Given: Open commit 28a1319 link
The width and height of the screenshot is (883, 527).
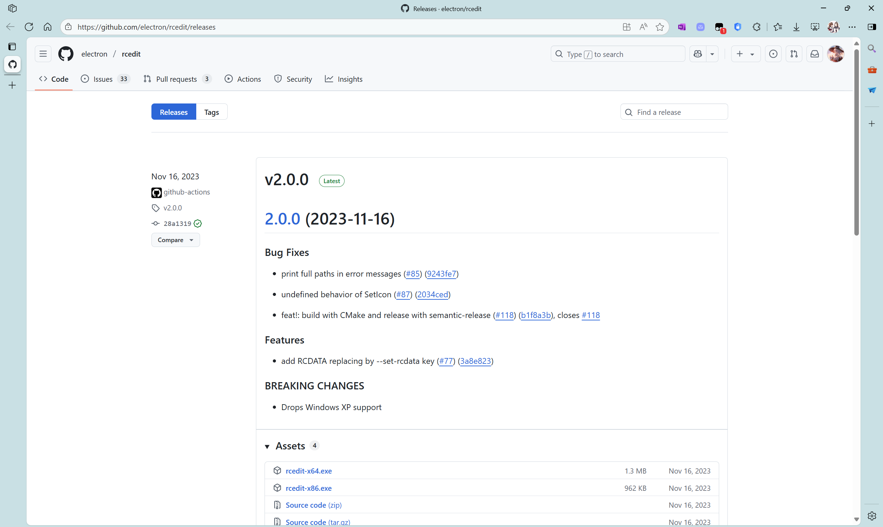Looking at the screenshot, I should point(177,223).
